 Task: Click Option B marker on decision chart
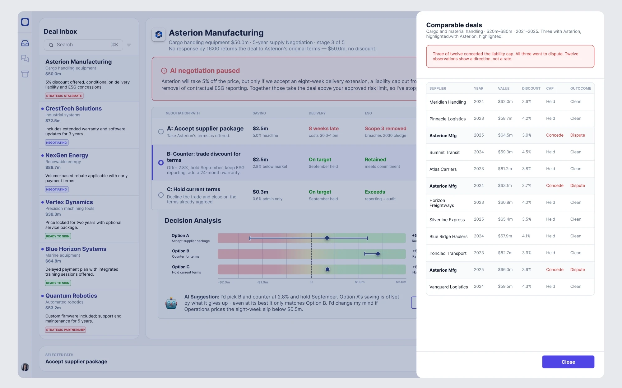378,254
